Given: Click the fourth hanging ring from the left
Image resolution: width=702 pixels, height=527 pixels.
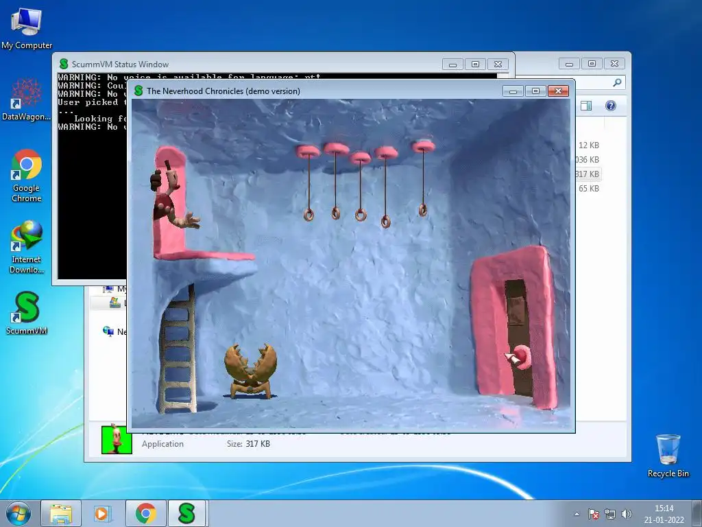Looking at the screenshot, I should tap(385, 222).
